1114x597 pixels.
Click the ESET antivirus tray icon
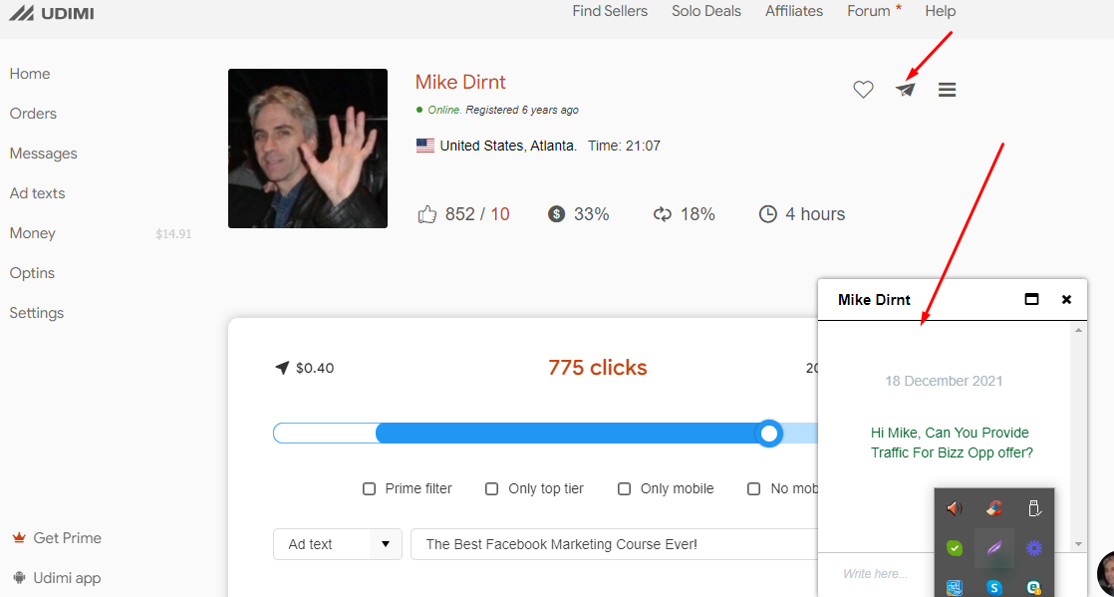[1033, 588]
